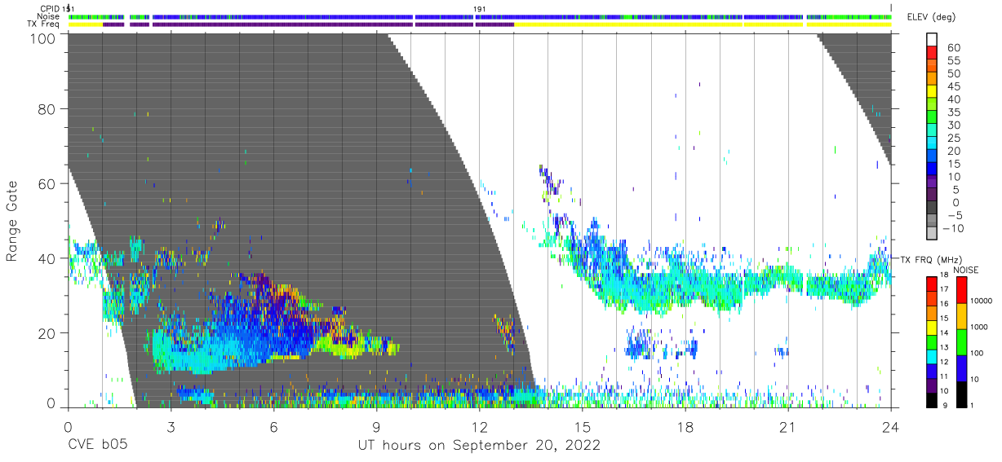Click the '20' tick on Range Gate axis
1002x462 pixels.
point(47,332)
